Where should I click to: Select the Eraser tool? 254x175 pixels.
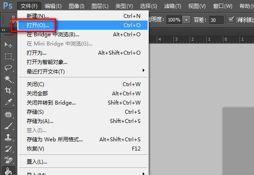click(x=8, y=160)
